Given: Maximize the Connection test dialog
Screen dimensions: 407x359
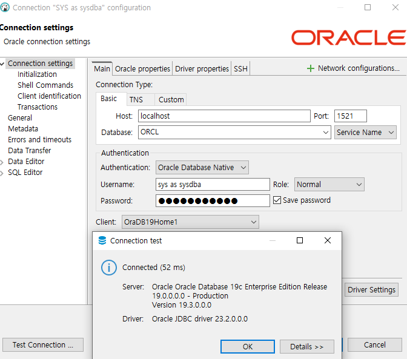Looking at the screenshot, I should (300, 240).
